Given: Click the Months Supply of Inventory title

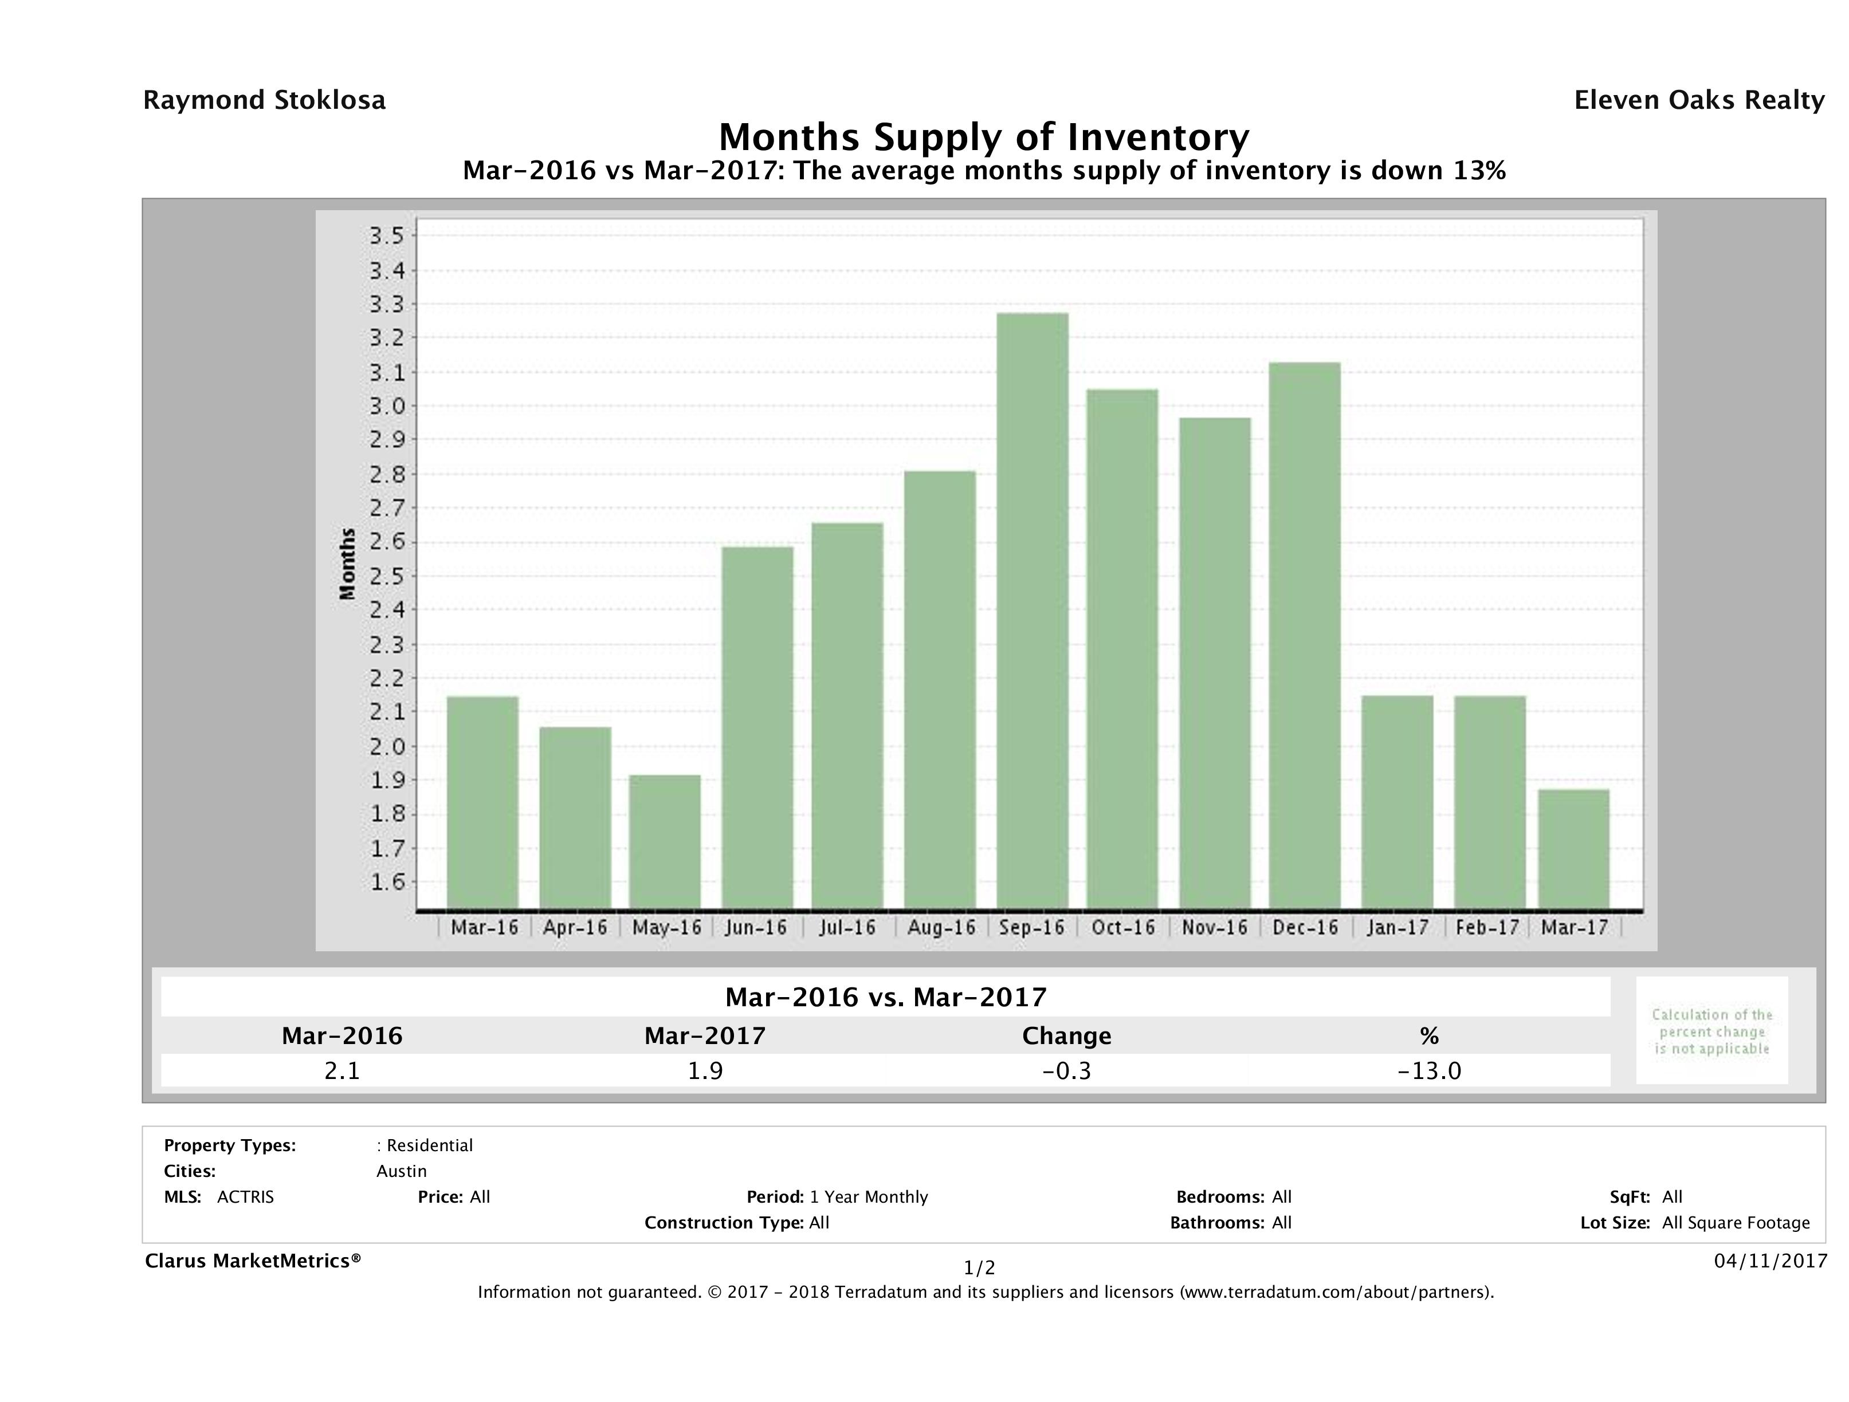Looking at the screenshot, I should click(984, 137).
